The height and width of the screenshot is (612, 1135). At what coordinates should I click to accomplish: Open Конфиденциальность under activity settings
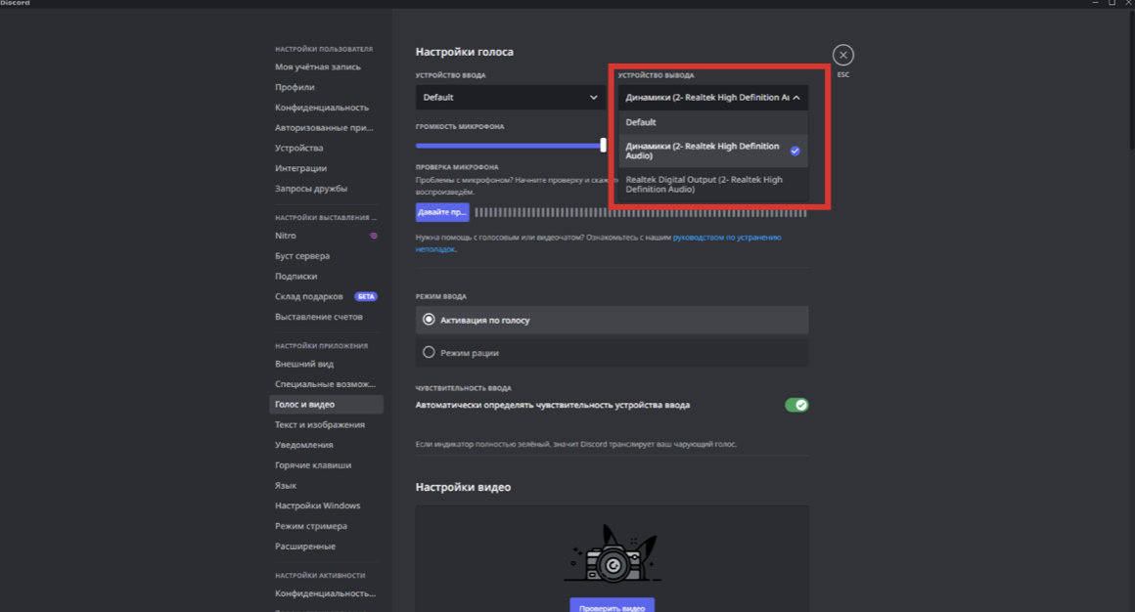(326, 593)
